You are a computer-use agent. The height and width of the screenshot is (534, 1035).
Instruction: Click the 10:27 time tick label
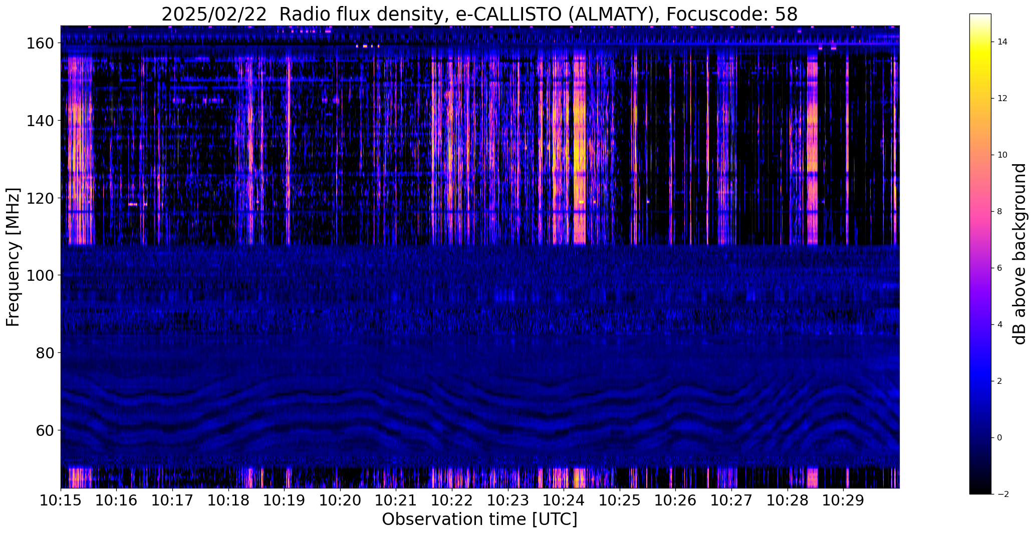731,499
